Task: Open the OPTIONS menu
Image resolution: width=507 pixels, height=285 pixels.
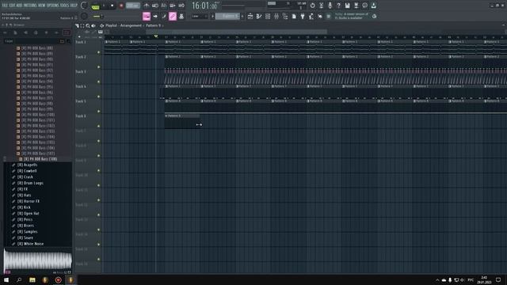Action: point(53,6)
